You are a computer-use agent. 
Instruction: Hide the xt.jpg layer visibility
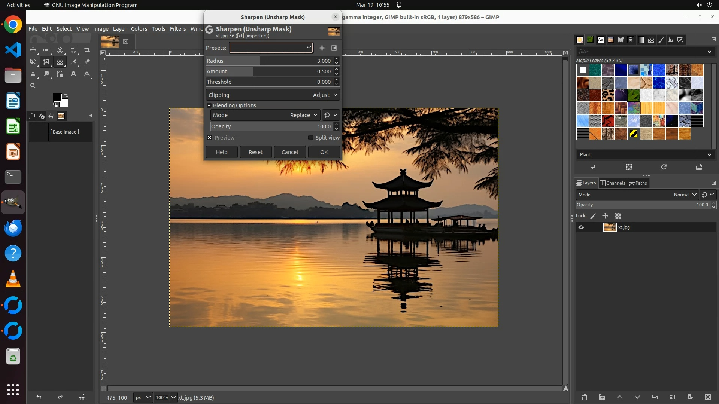(x=581, y=227)
